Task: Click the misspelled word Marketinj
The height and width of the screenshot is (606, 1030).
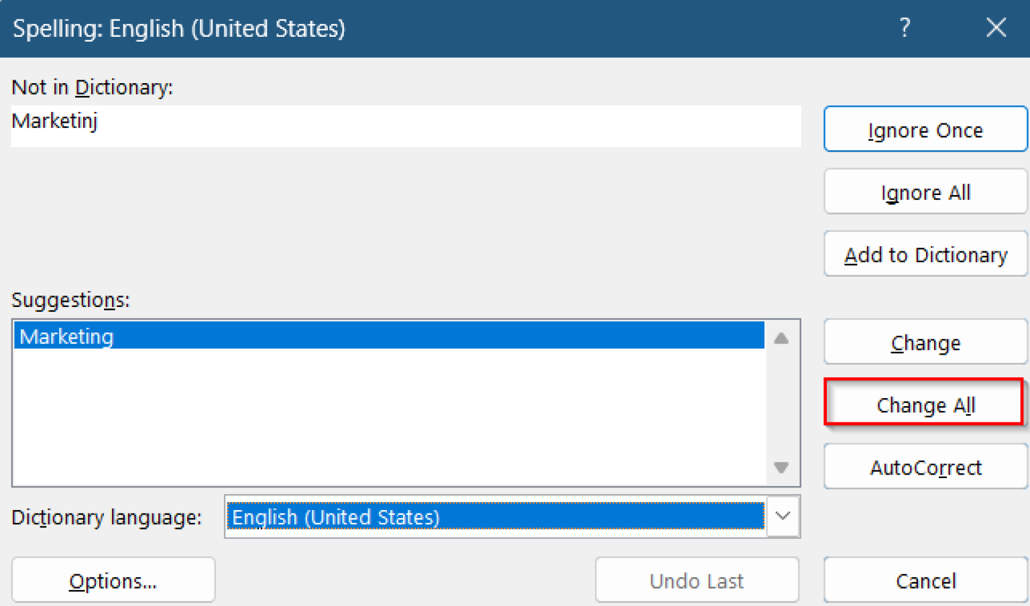Action: [x=55, y=121]
